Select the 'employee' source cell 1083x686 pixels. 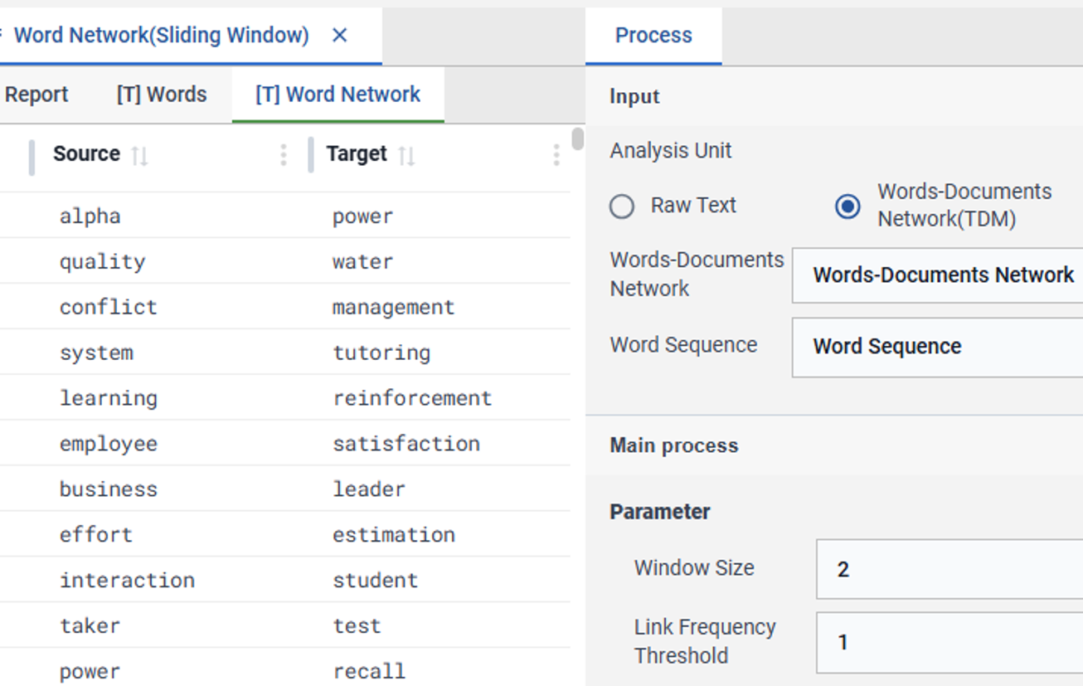pos(109,444)
